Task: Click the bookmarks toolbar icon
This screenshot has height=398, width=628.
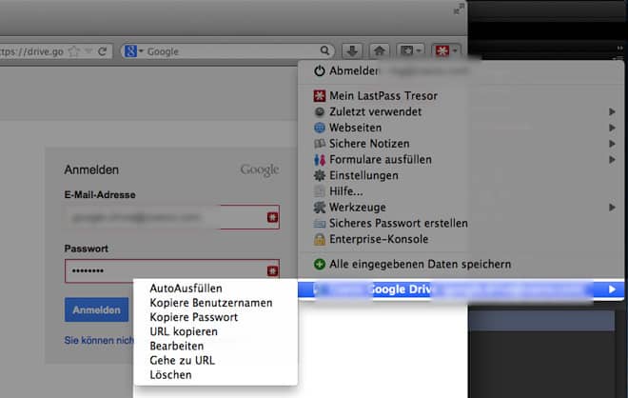Action: pyautogui.click(x=406, y=50)
